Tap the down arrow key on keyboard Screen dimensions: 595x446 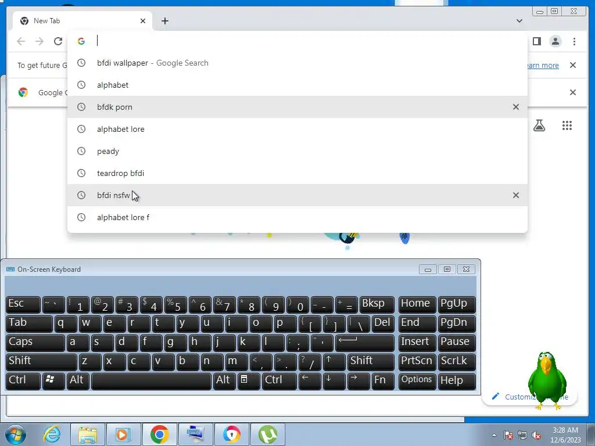pos(334,381)
